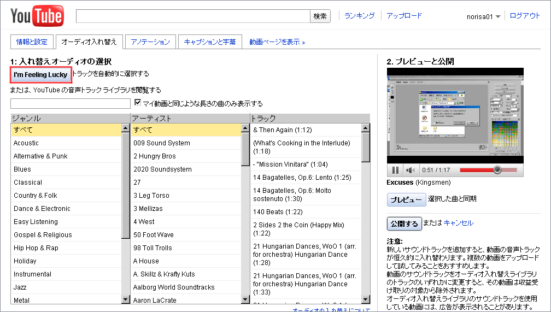Select artist 50 Foot Wave
The height and width of the screenshot is (312, 551).
point(186,235)
